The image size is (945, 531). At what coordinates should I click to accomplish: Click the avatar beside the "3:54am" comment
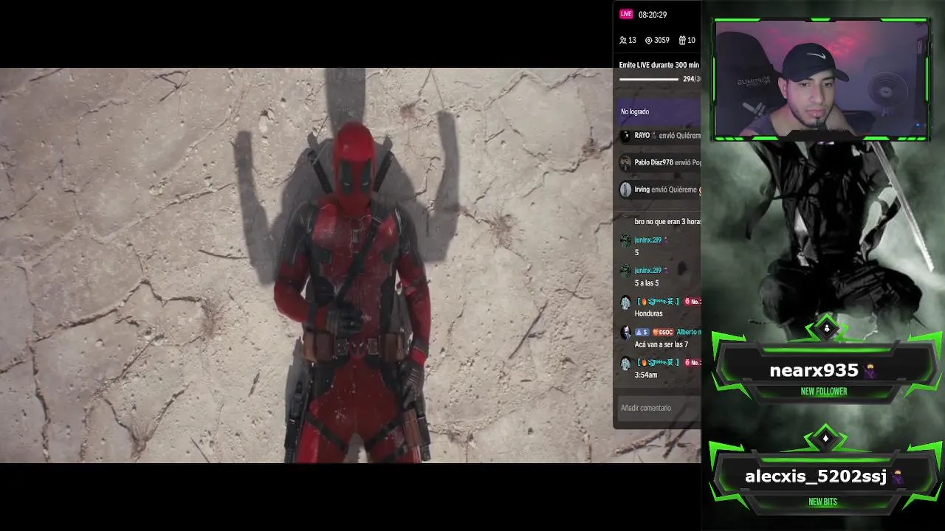625,364
